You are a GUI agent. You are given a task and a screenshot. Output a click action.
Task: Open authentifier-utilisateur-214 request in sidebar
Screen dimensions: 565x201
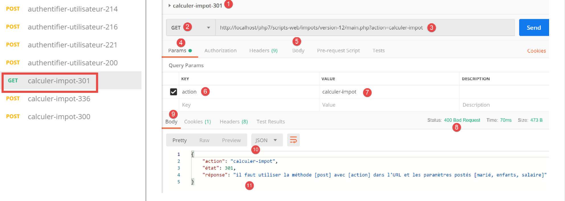click(73, 9)
